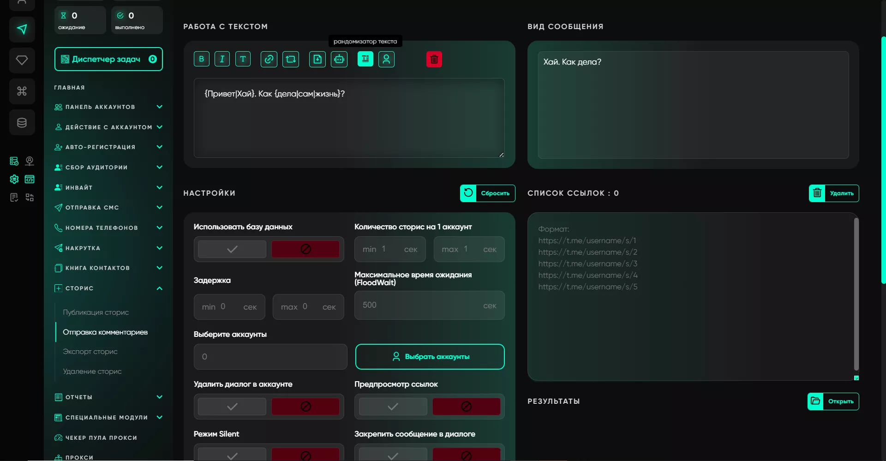Disable 'Использовать базу данных' red option

click(x=305, y=249)
